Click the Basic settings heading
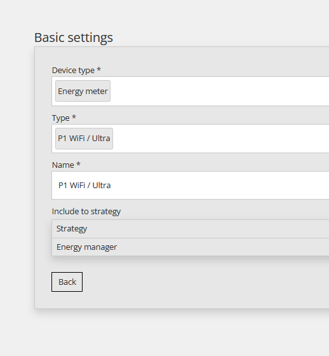329x356 pixels. (x=74, y=38)
